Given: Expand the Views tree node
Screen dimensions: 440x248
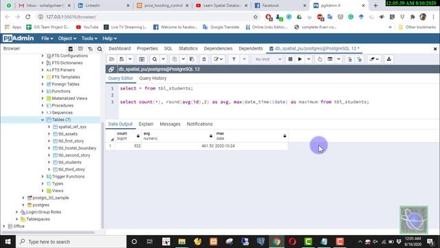Looking at the screenshot, I should point(43,191).
